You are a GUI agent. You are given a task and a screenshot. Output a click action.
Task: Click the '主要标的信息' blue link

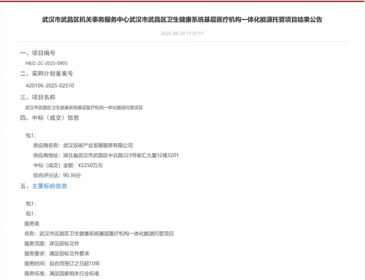(49, 186)
